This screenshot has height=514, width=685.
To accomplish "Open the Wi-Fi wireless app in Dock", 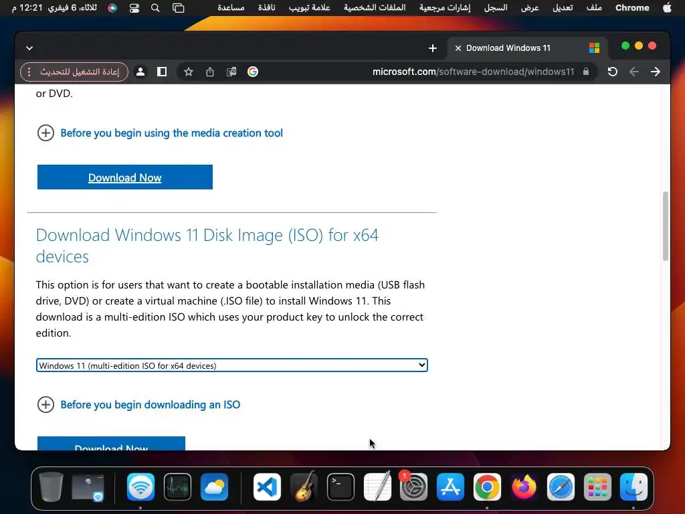I will (x=140, y=487).
